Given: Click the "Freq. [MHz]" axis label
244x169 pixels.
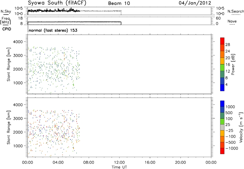Looking at the screenshot, I should 5,20.
